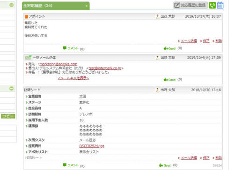
Task: Open the marketing@saaske.com recipient link
Action: [x=58, y=64]
